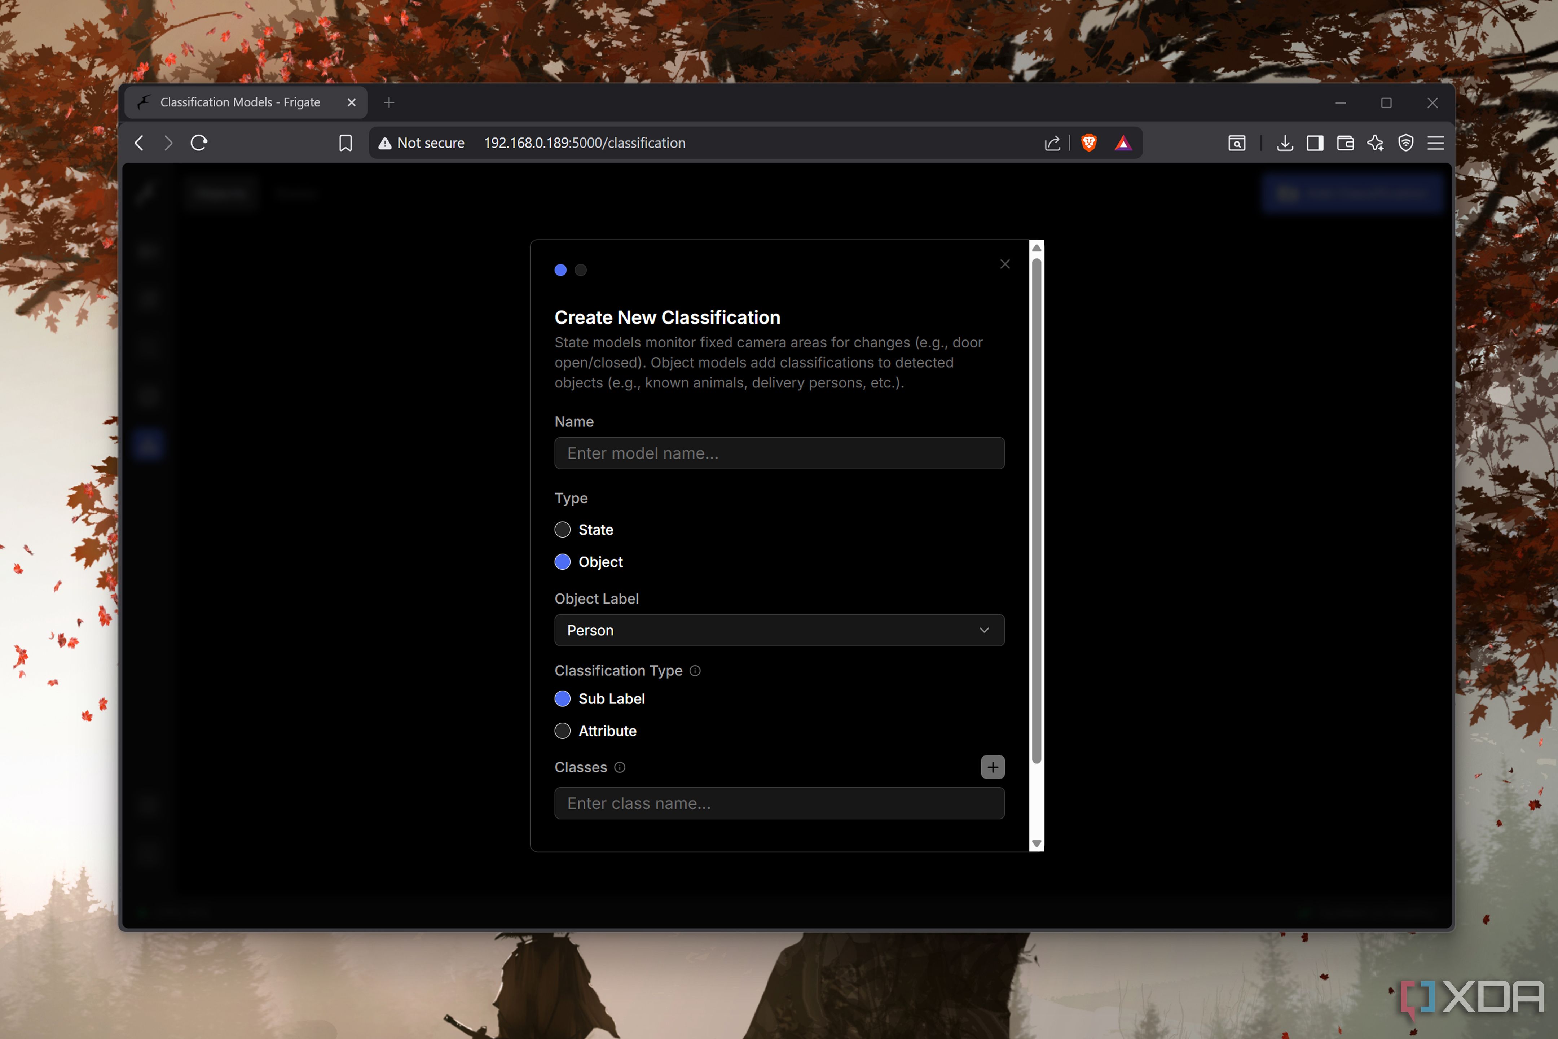
Task: Open the browser hamburger menu
Action: 1435,143
